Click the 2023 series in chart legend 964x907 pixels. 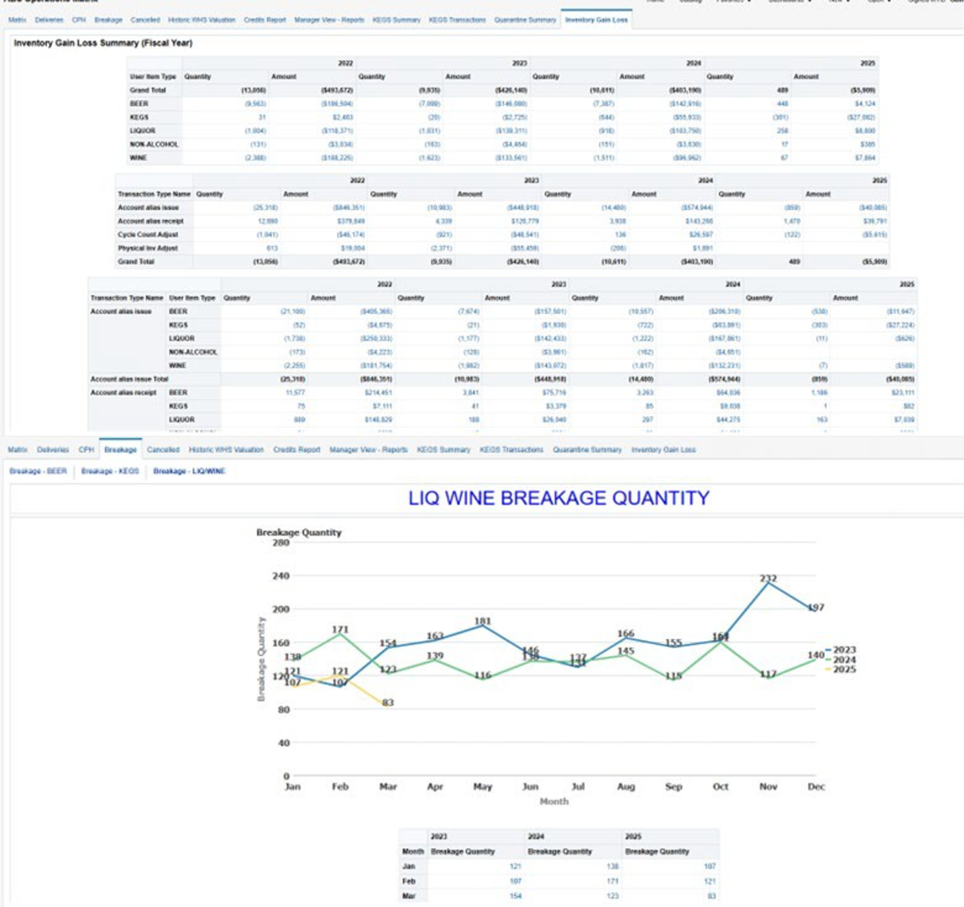[x=844, y=650]
